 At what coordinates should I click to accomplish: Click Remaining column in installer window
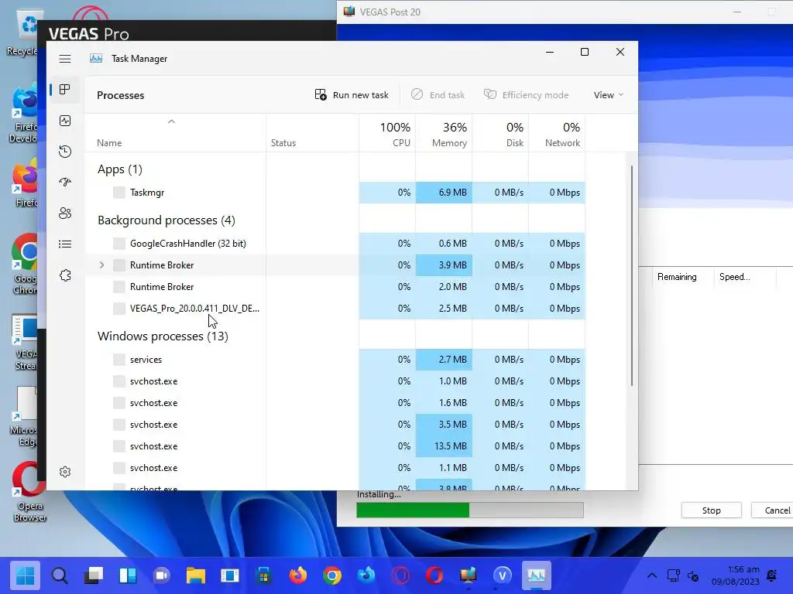(677, 277)
